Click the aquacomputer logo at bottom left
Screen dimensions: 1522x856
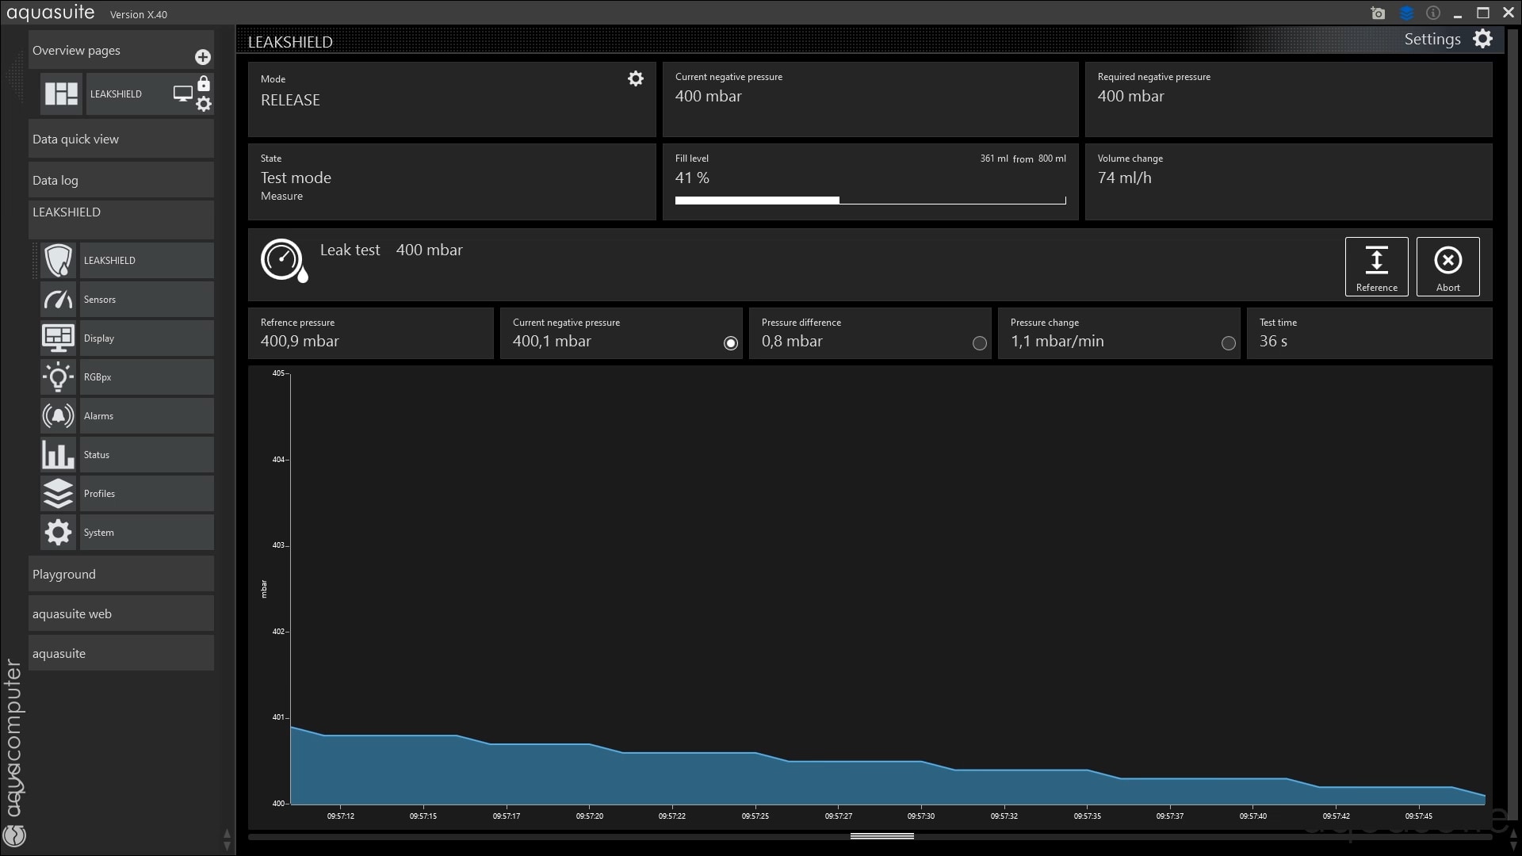14,835
